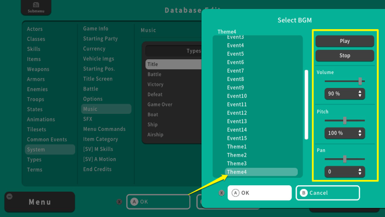Click the B icon on Cancel

[304, 193]
